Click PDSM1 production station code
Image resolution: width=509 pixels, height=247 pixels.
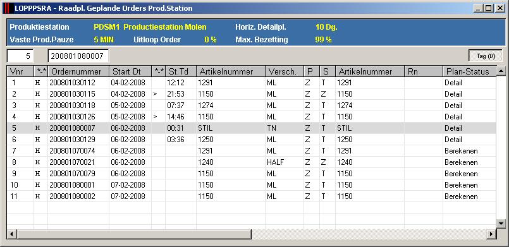pos(107,27)
